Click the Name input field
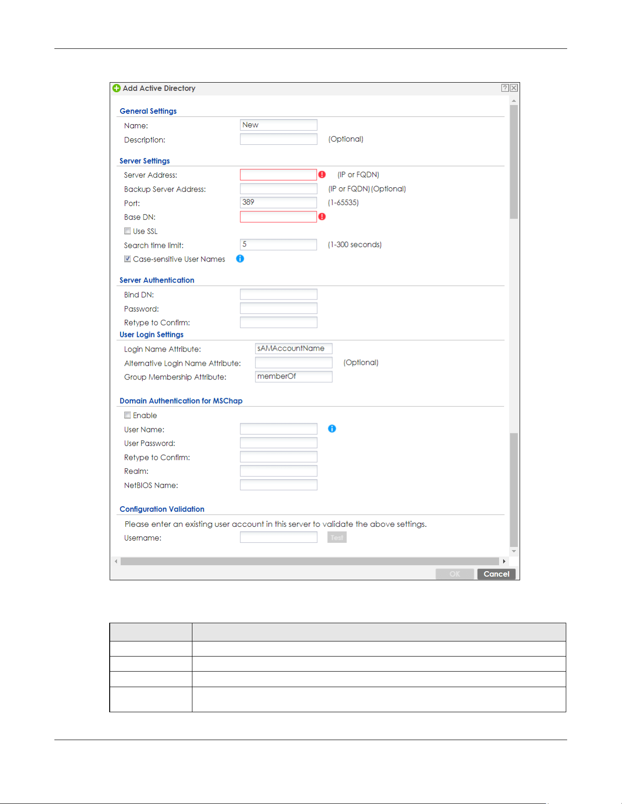 [x=278, y=125]
